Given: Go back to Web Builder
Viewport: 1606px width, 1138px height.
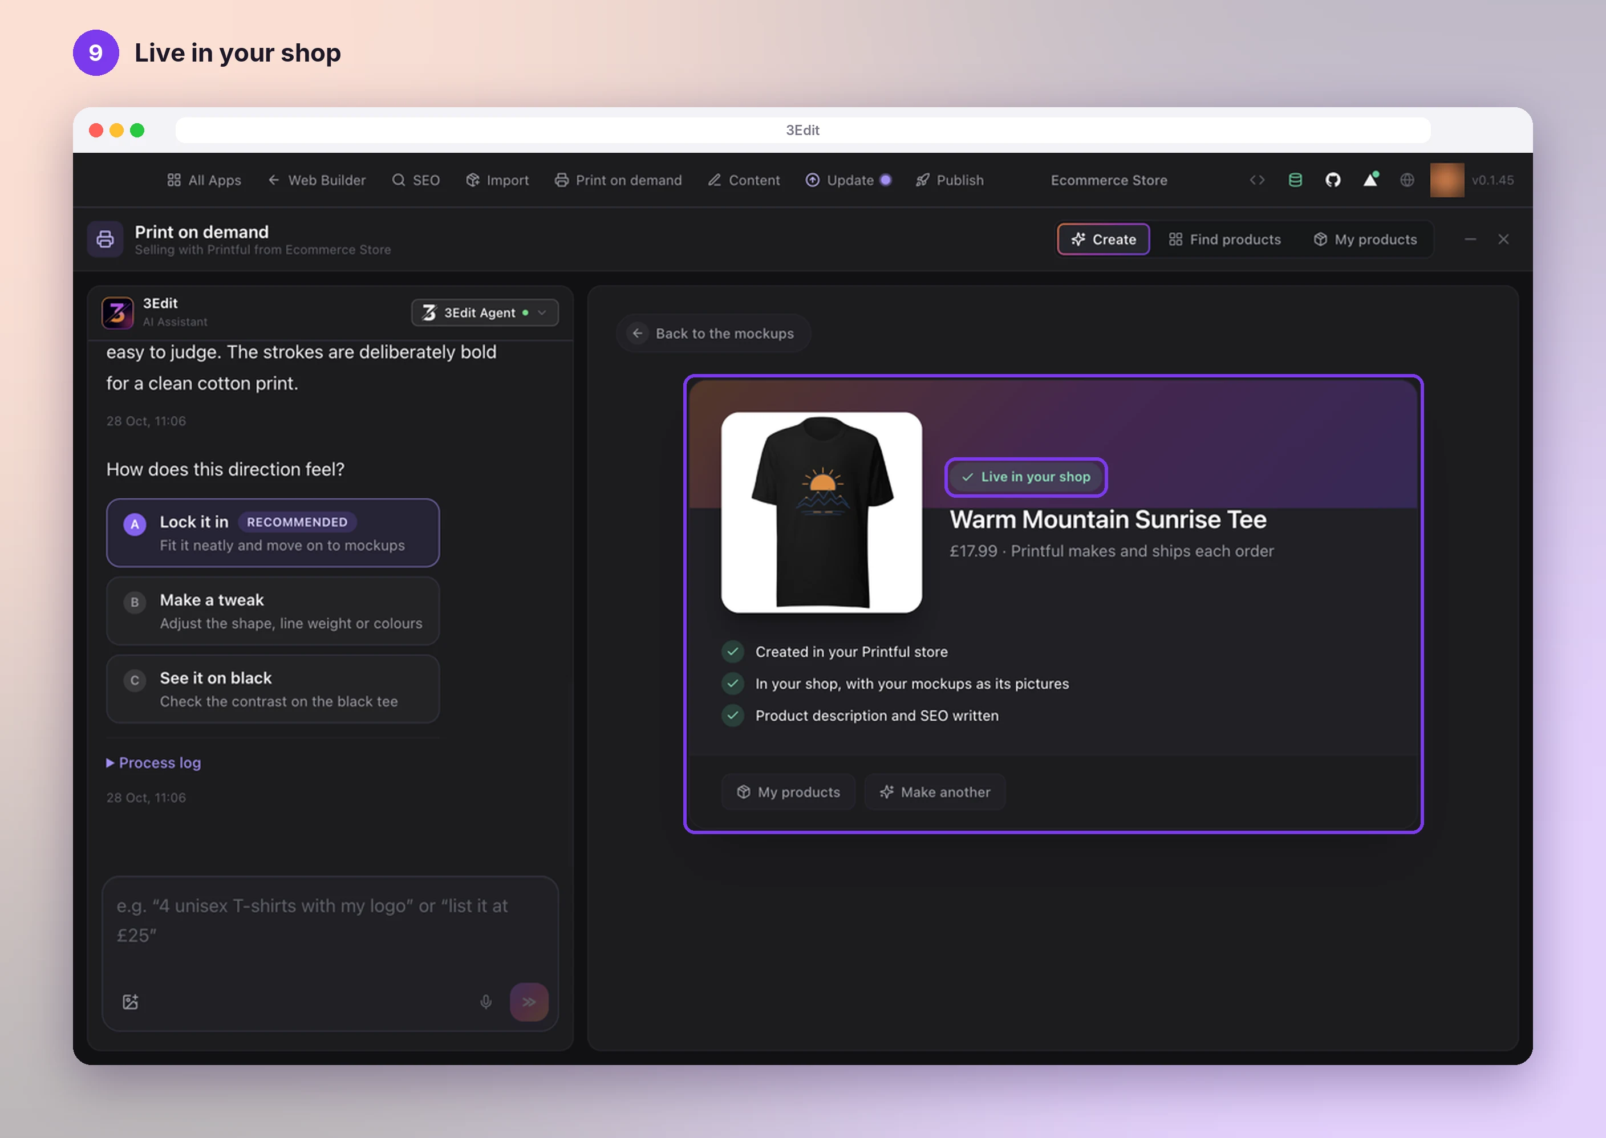Looking at the screenshot, I should point(316,180).
